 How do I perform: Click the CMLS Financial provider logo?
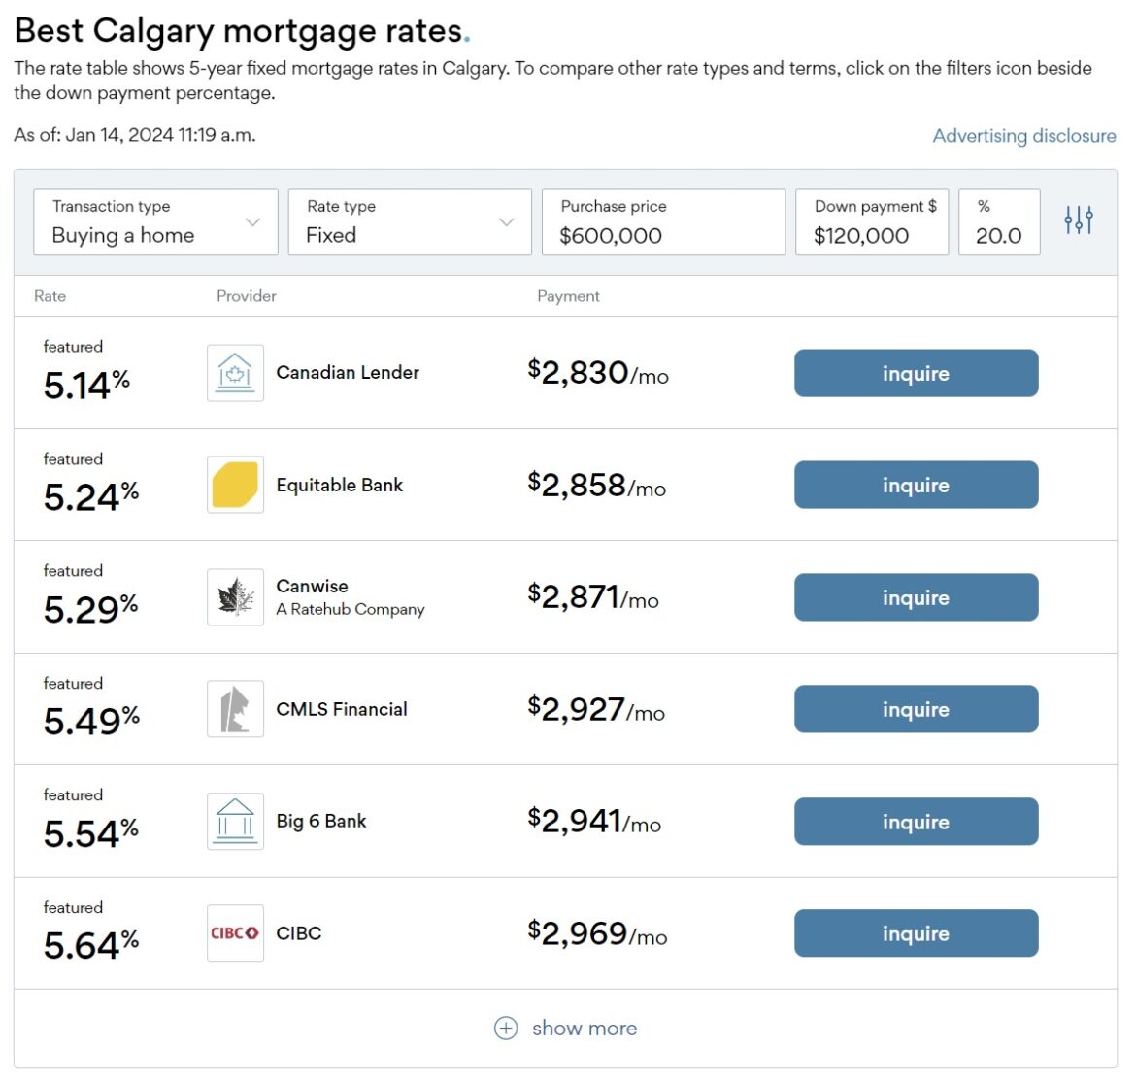235,708
